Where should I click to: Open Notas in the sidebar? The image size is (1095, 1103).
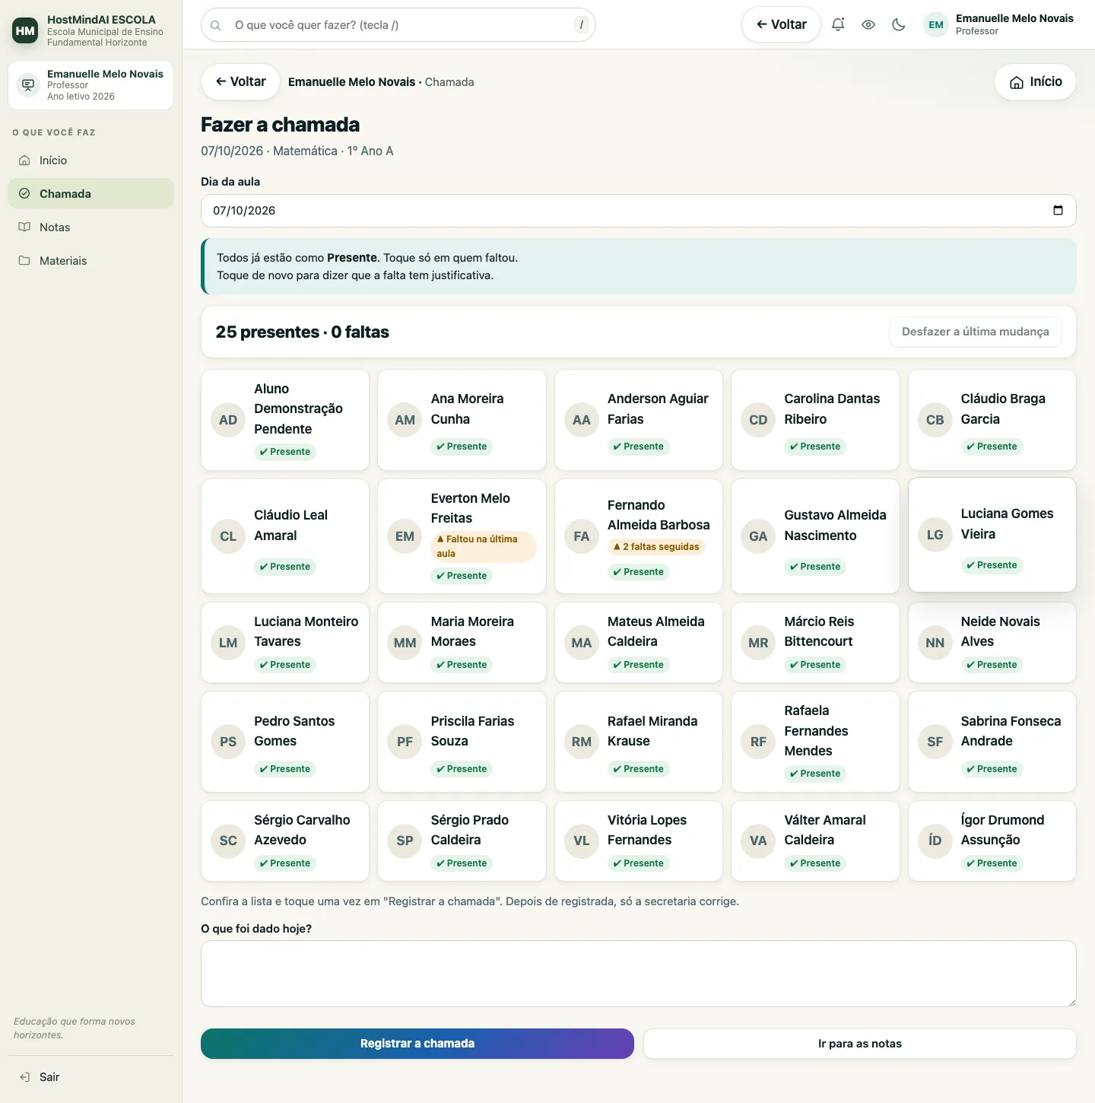point(90,227)
